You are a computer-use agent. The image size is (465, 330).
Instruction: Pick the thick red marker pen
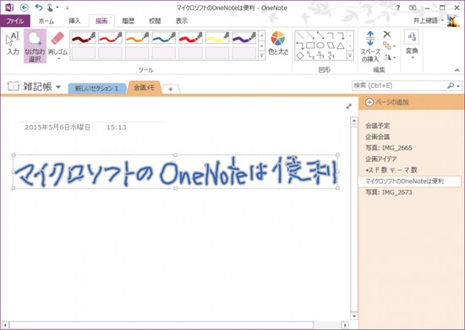pyautogui.click(x=190, y=38)
